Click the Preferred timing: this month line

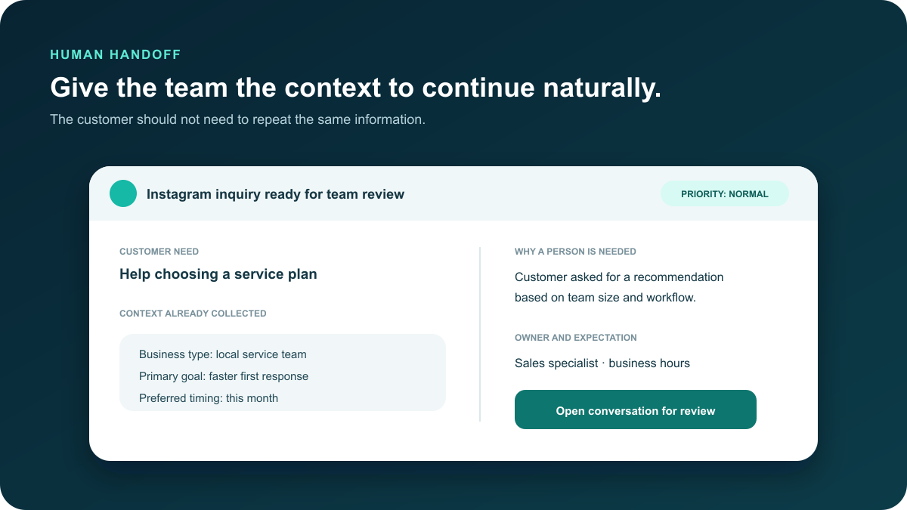click(209, 398)
